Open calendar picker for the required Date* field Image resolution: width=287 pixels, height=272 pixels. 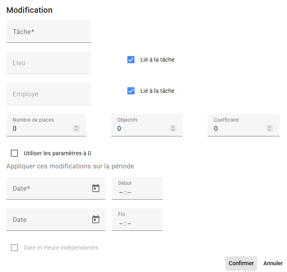click(x=96, y=188)
